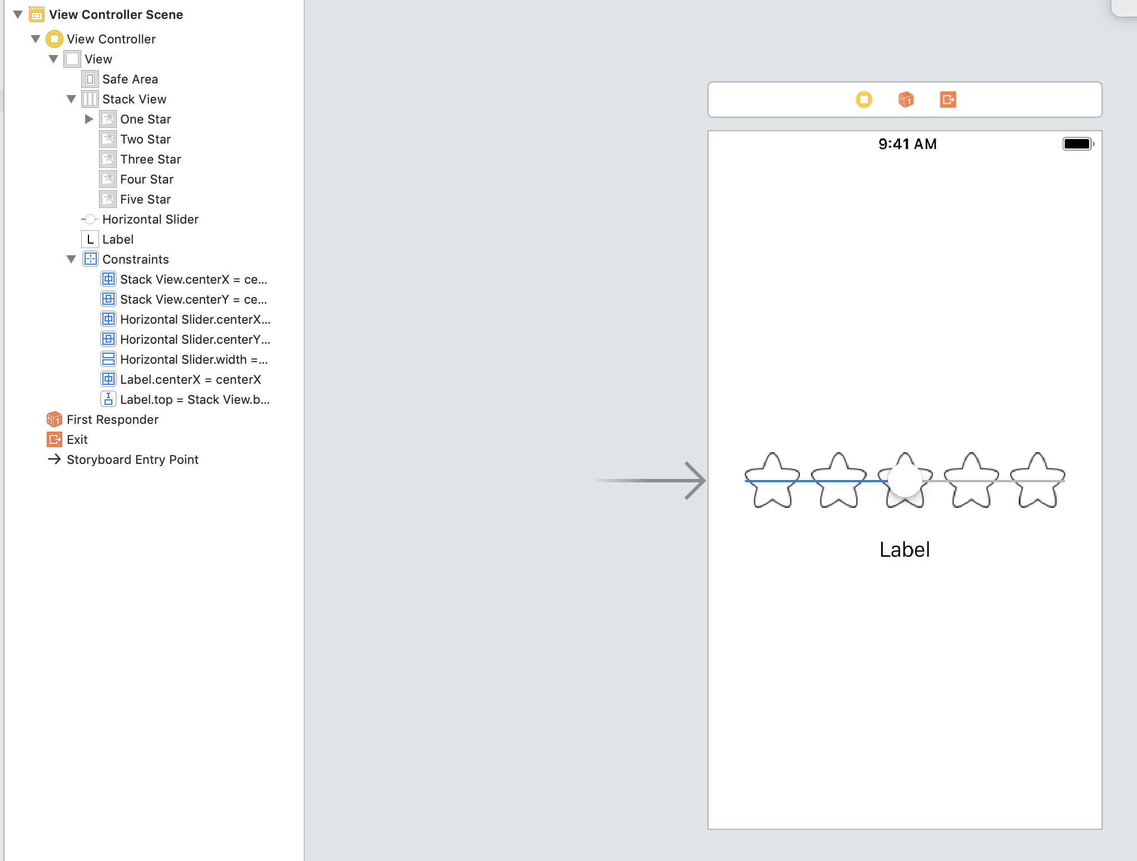The image size is (1137, 861).
Task: Click the yellow View Controller icon in scene dock
Action: pos(863,100)
